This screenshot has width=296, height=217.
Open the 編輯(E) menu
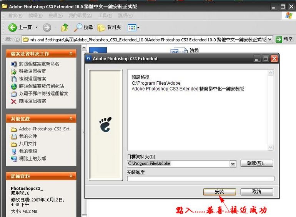point(35,16)
